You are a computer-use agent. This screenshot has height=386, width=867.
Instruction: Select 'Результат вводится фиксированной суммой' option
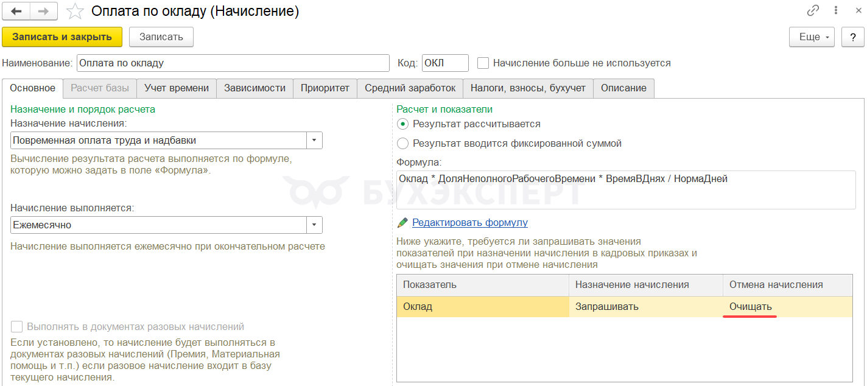(x=402, y=144)
